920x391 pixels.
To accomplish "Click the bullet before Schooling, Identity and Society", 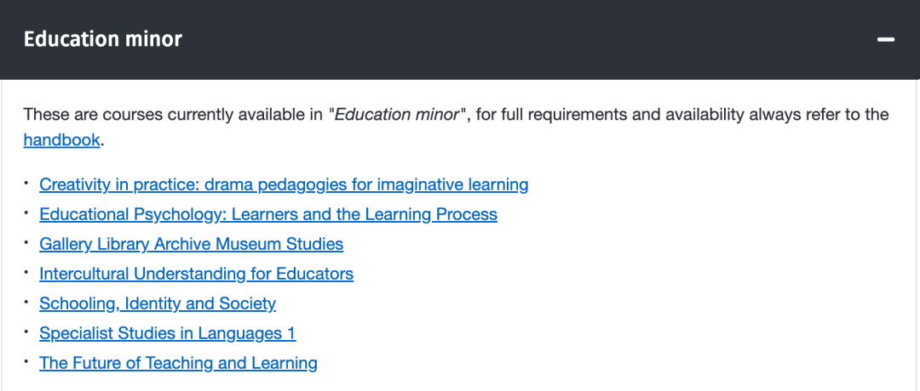I will pos(27,301).
